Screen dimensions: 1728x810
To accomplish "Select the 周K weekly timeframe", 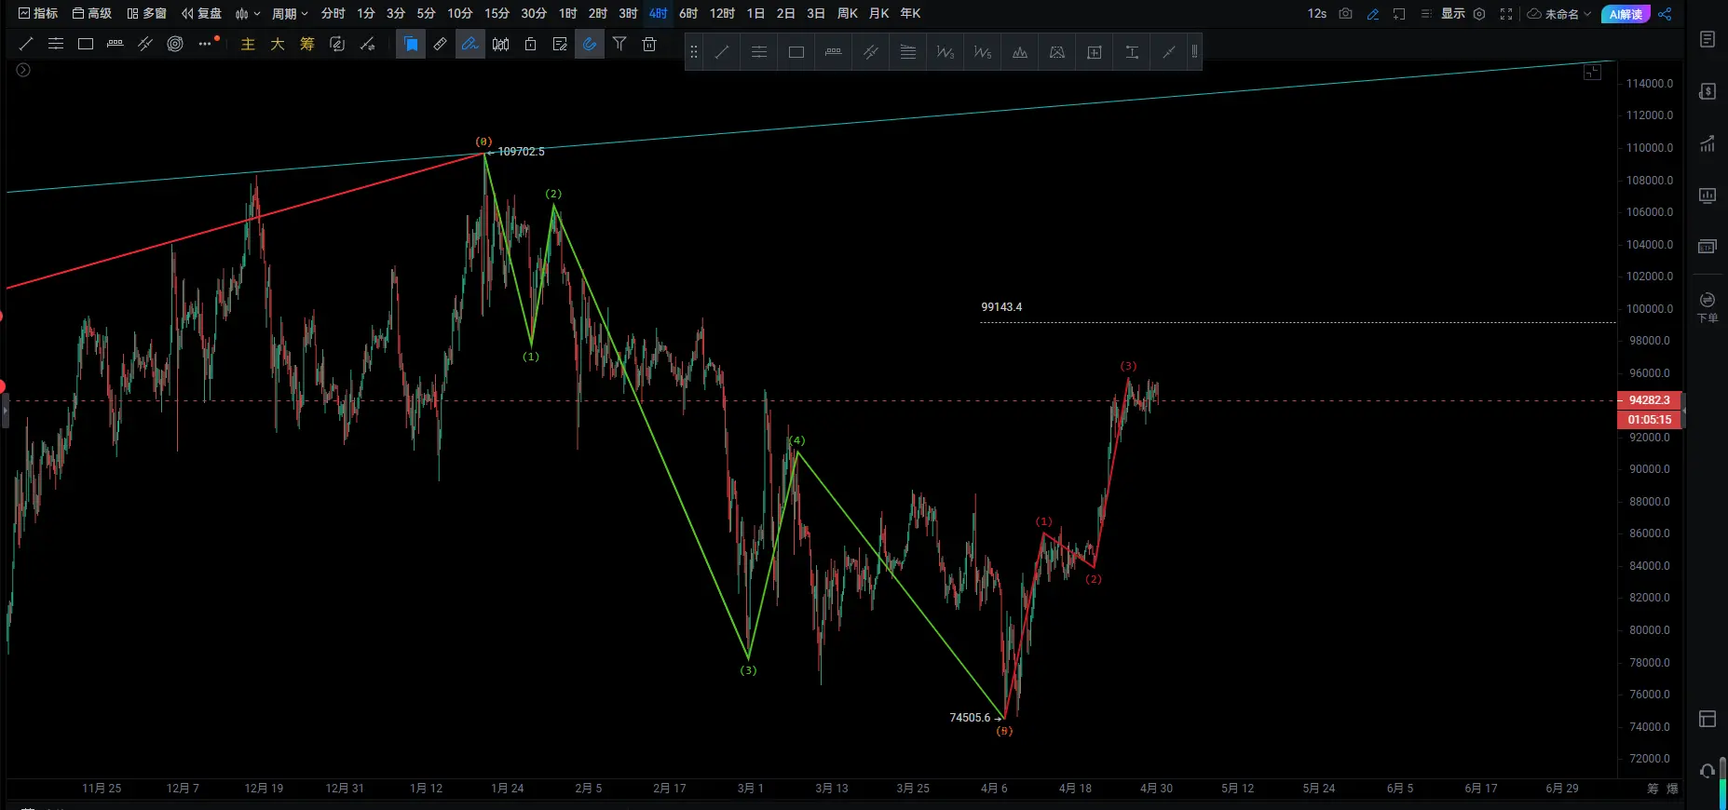I will point(847,13).
